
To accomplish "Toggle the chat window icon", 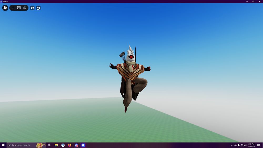I will pyautogui.click(x=19, y=8).
